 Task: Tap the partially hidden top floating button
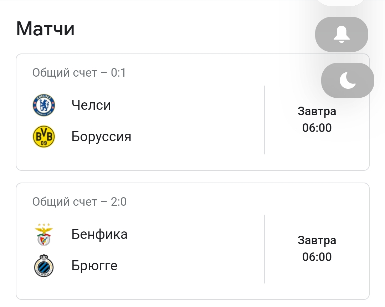coord(342,2)
